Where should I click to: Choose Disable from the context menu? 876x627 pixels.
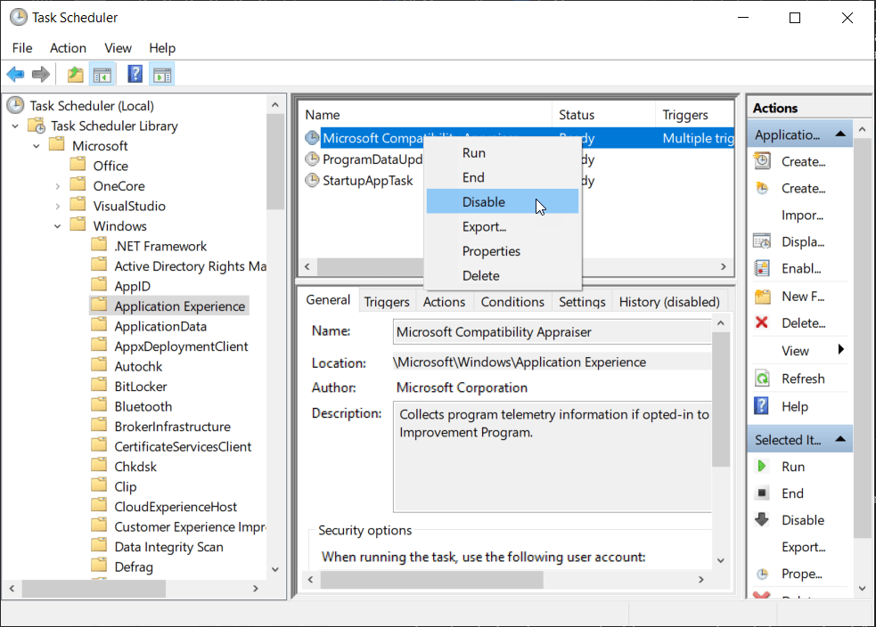tap(485, 202)
